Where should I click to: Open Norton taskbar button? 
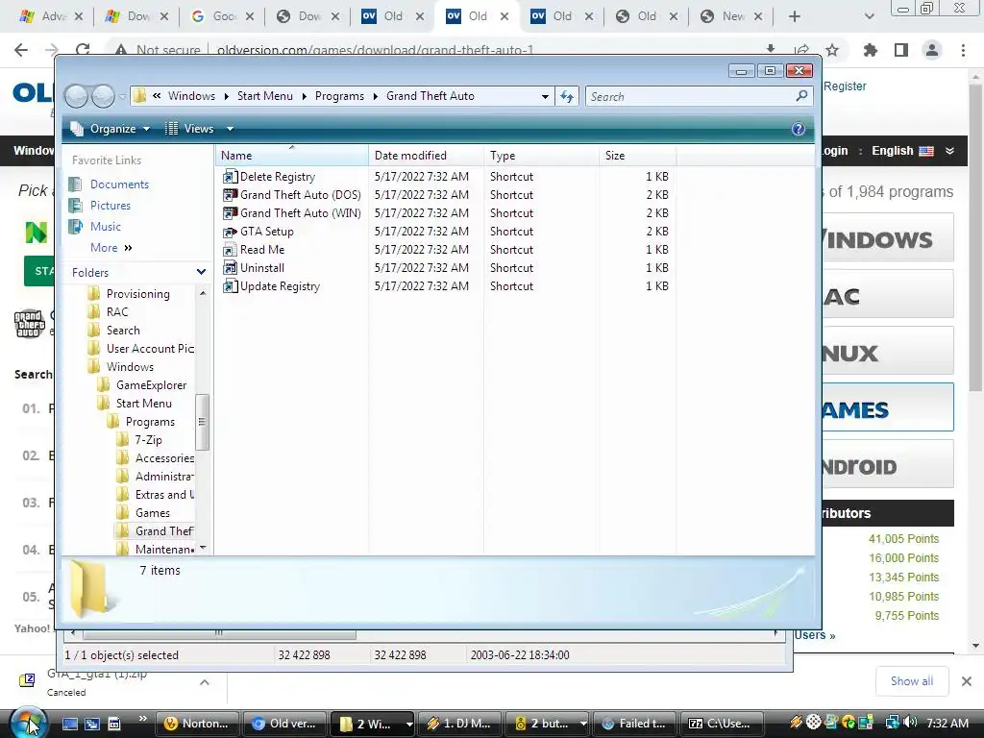tap(197, 724)
